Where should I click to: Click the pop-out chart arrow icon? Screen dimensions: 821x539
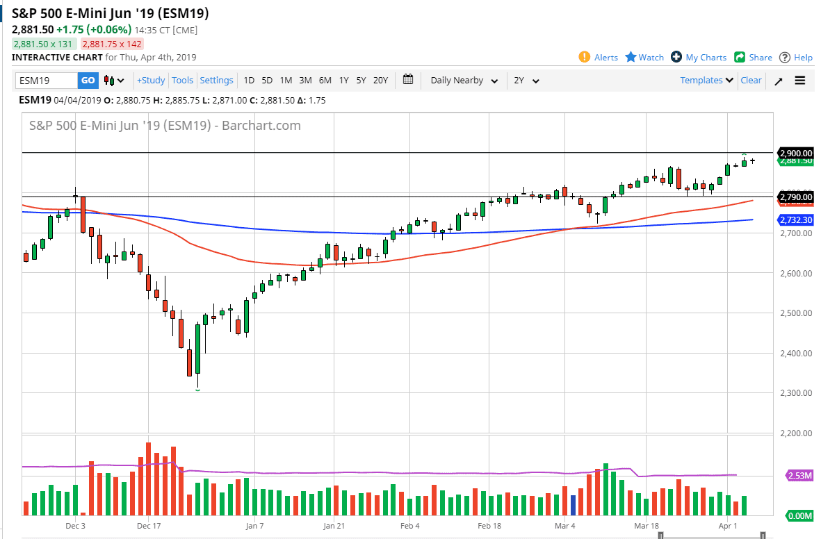point(779,80)
